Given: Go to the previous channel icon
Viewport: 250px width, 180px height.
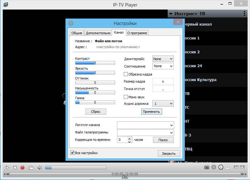Looking at the screenshot, I should coord(236,167).
